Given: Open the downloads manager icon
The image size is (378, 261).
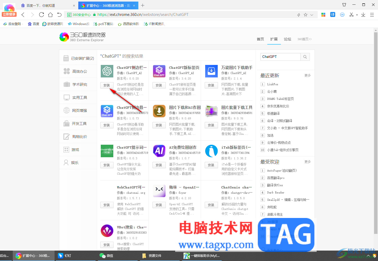Looking at the screenshot, I should (363, 15).
